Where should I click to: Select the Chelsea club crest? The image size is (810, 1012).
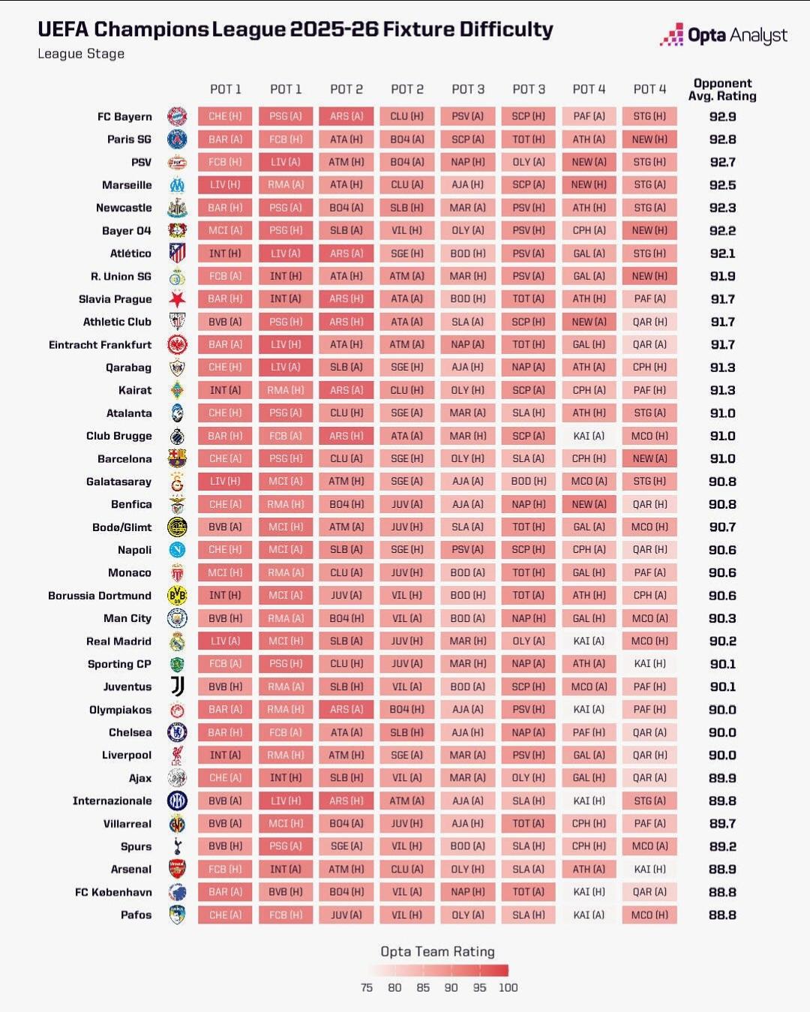coord(177,732)
